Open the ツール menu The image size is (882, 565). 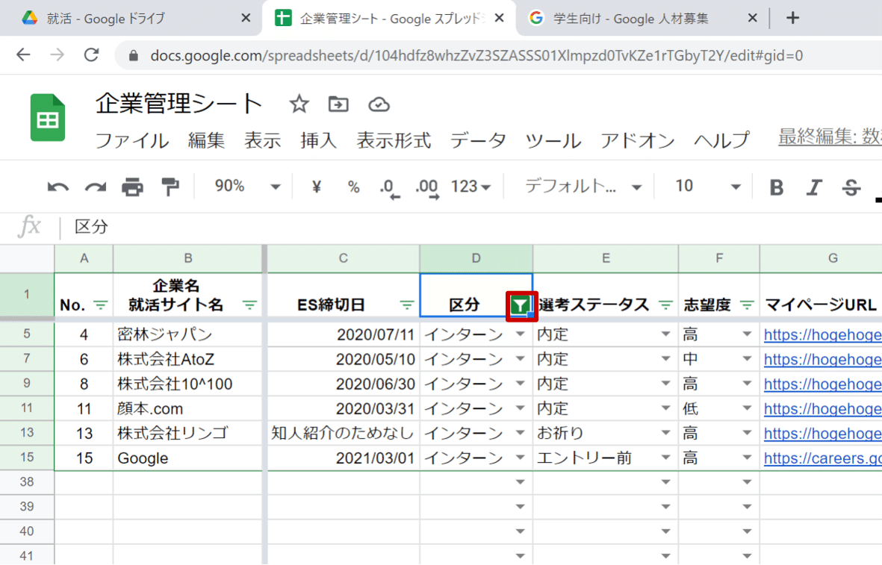[553, 140]
